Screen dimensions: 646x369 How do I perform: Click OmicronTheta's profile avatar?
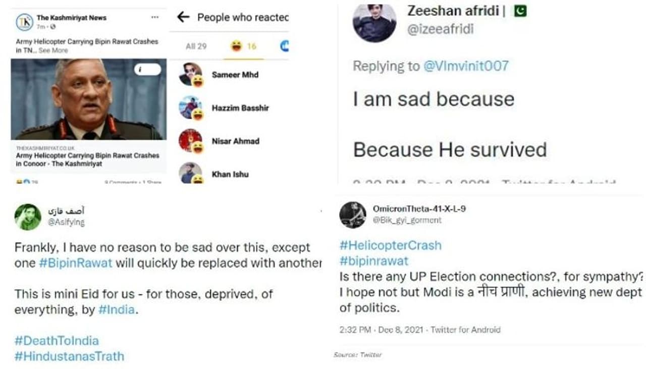click(x=353, y=215)
